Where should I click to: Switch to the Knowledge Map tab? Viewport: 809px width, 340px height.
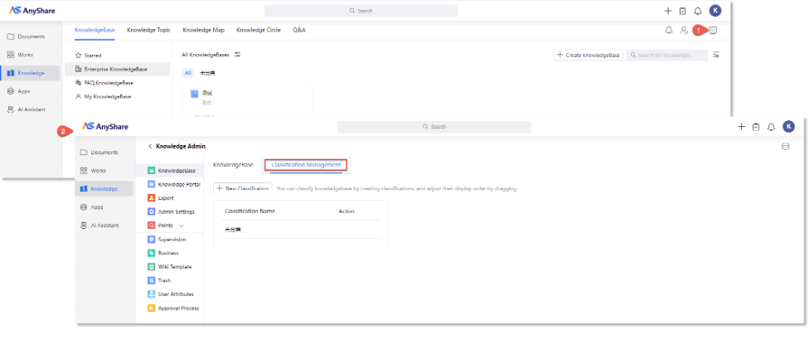click(x=206, y=30)
